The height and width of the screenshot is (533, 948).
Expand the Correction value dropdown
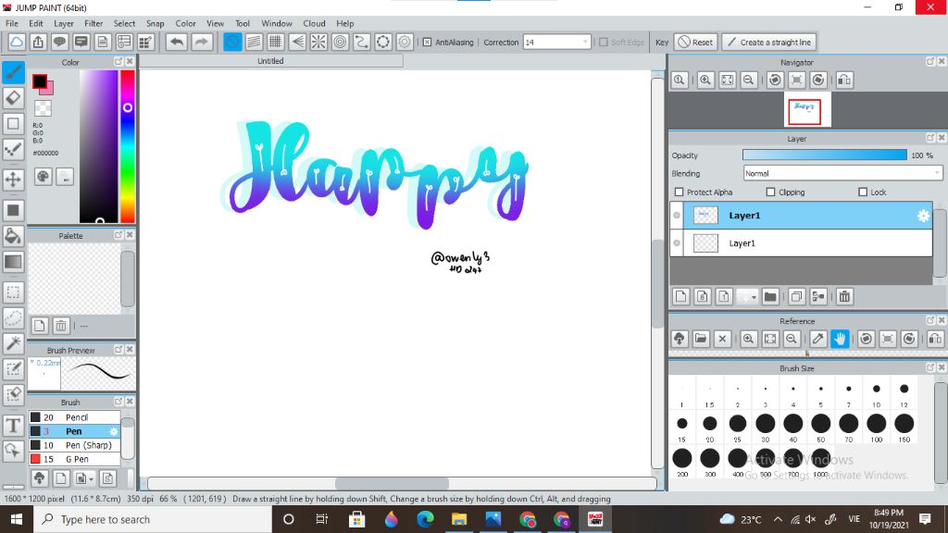585,42
